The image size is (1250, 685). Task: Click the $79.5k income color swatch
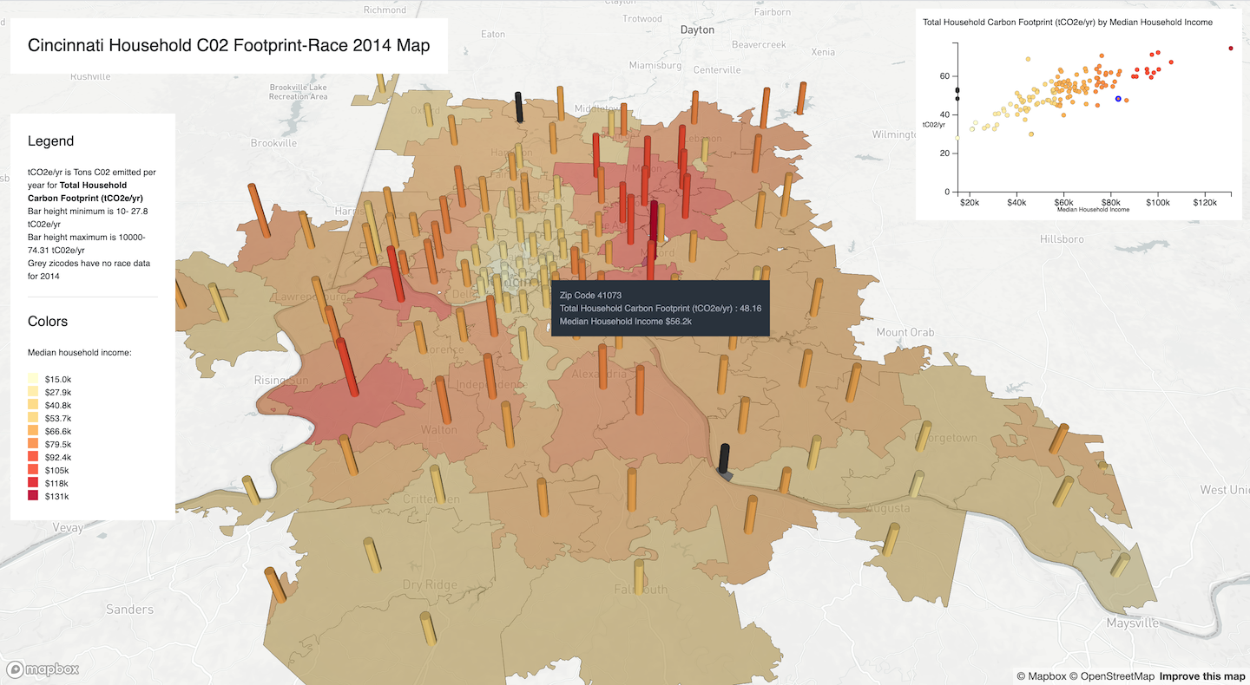click(33, 444)
